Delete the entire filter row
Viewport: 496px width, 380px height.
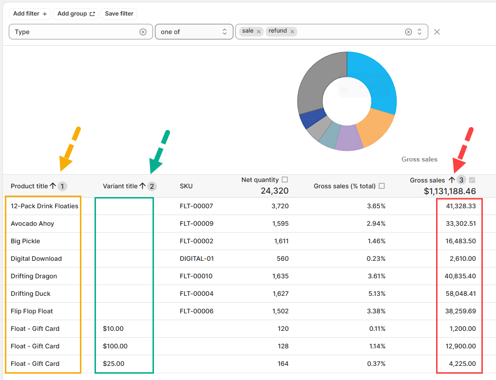(x=437, y=32)
